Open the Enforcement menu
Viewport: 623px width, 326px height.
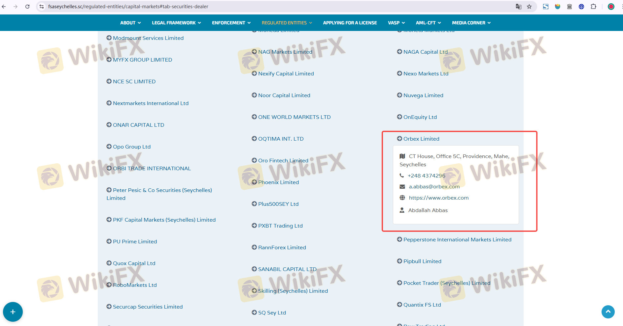(231, 23)
